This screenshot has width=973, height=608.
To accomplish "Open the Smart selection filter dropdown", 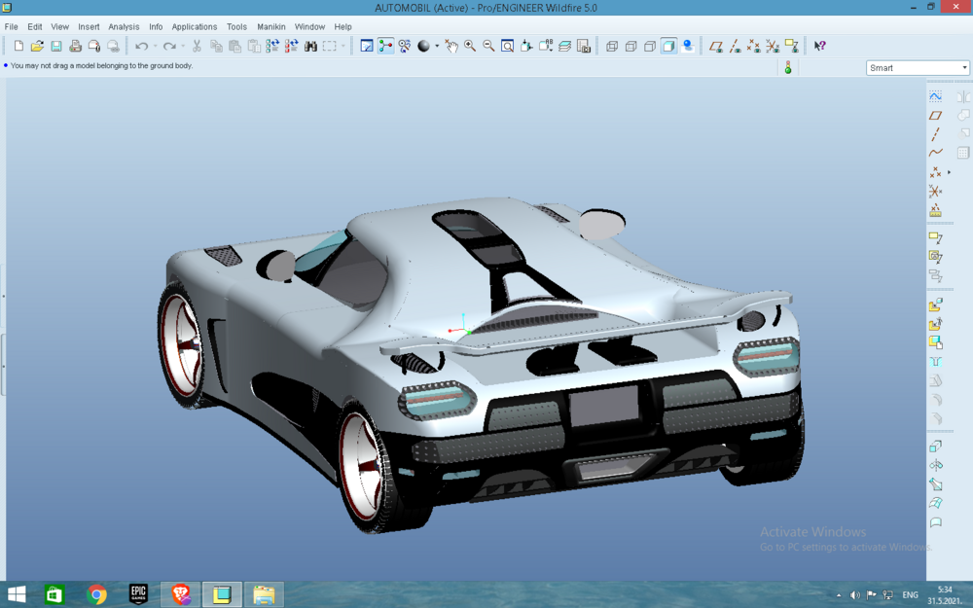I will 918,68.
